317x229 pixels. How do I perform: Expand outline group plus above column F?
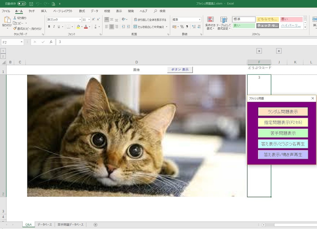[x=259, y=51]
